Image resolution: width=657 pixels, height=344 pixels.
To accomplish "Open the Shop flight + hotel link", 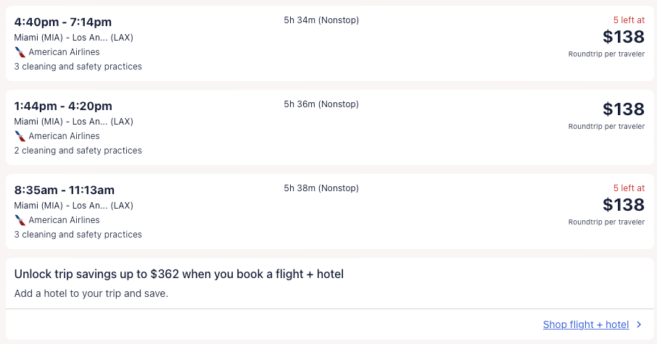I will [x=585, y=325].
